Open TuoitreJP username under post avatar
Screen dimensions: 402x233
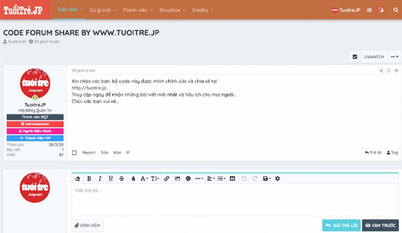35,105
